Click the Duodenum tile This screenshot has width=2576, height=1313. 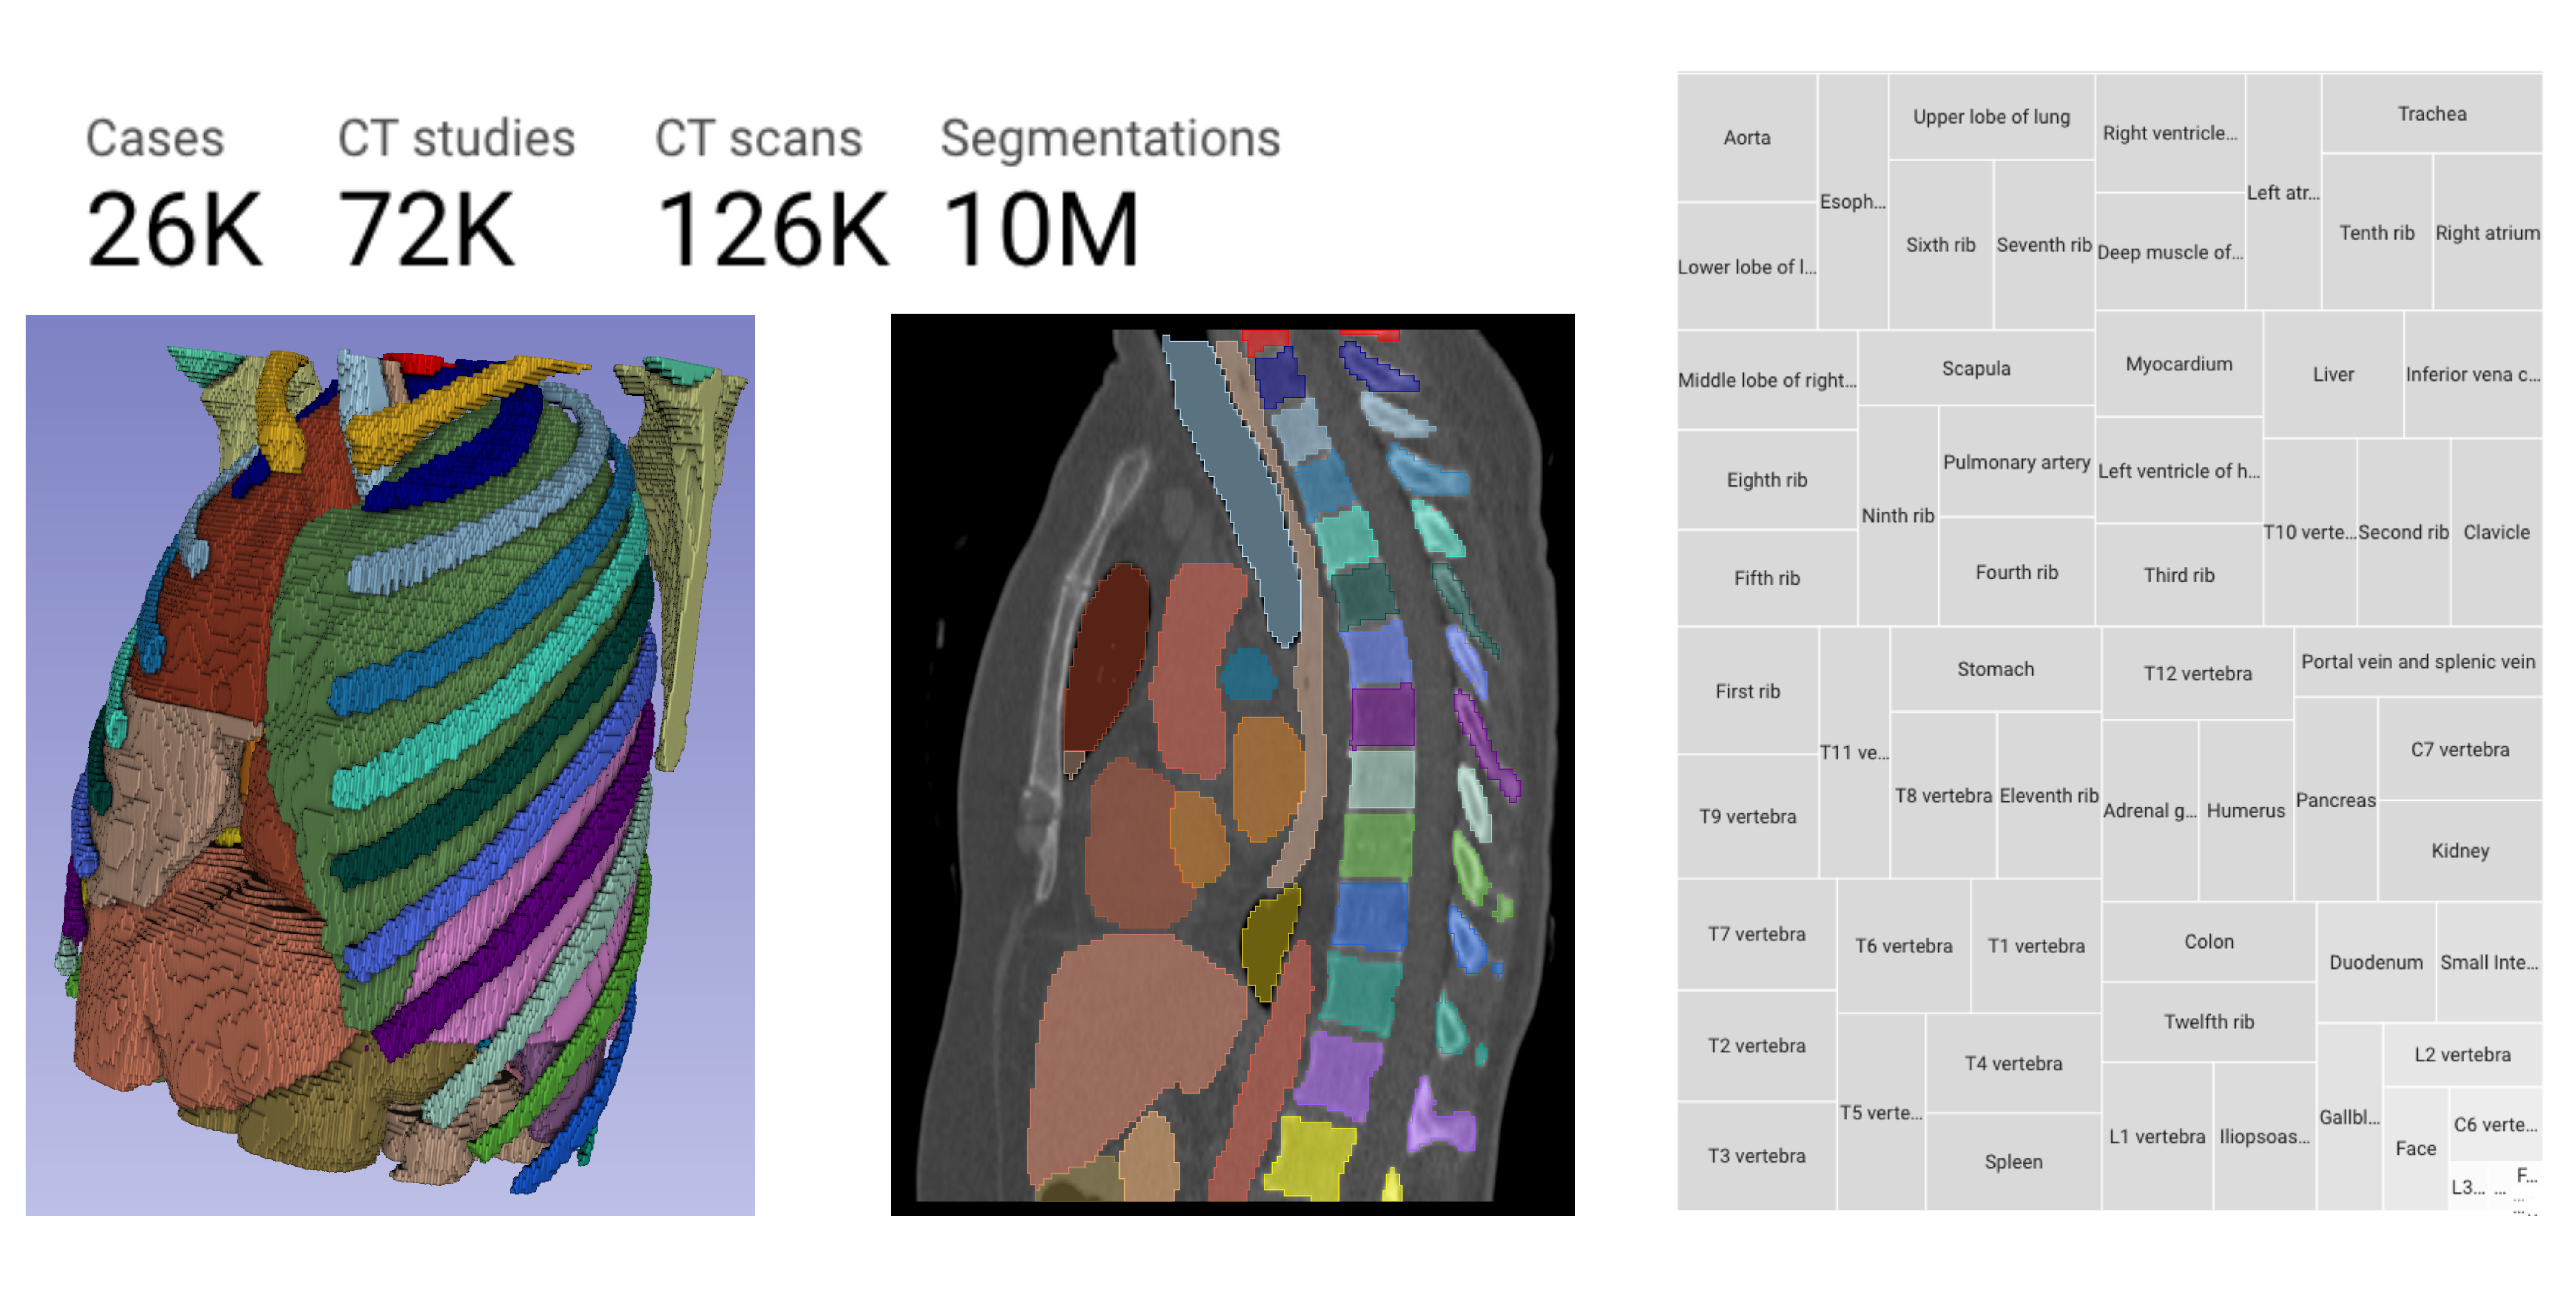tap(2375, 962)
